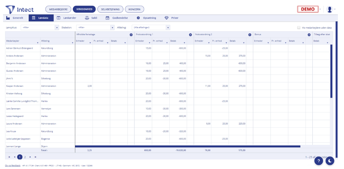This screenshot has width=344, height=169.
Task: Expand the Løncyklus dropdown
Action: click(x=40, y=28)
